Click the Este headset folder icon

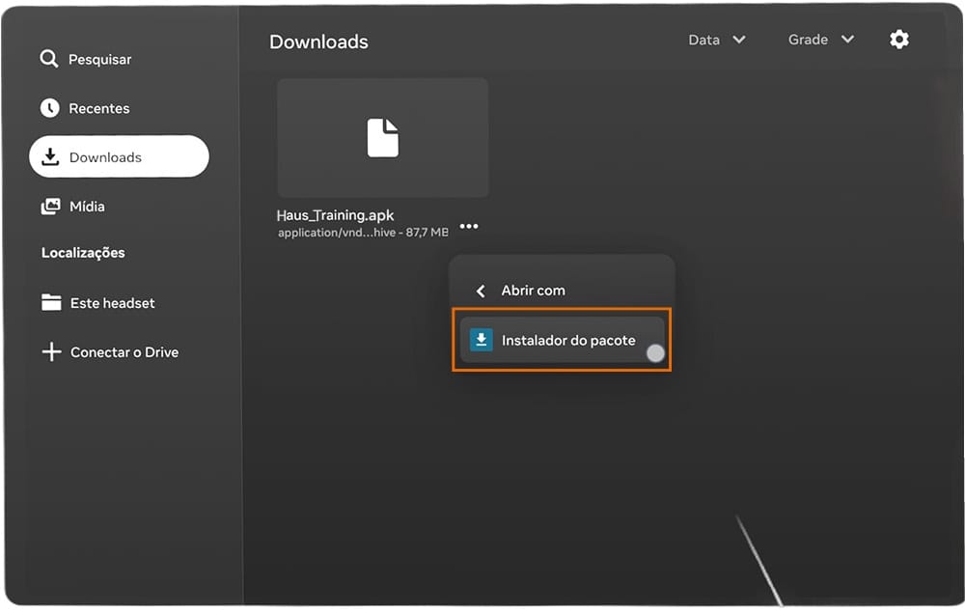[x=51, y=302]
